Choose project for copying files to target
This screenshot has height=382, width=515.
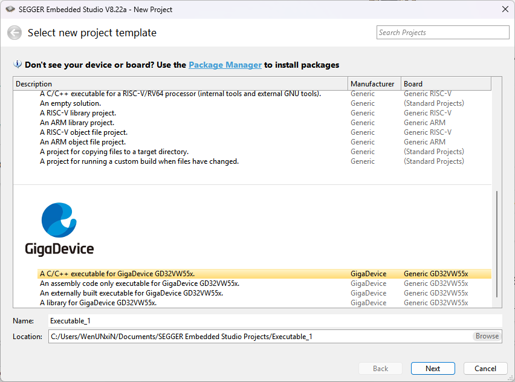(x=114, y=152)
